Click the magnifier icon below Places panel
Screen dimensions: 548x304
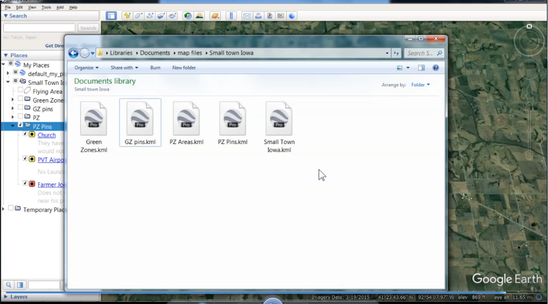tap(8, 285)
